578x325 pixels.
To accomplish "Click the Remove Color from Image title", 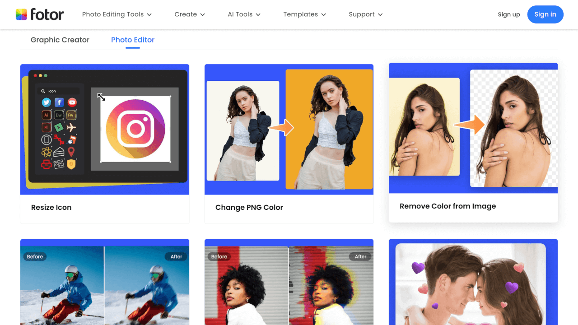I will [448, 206].
